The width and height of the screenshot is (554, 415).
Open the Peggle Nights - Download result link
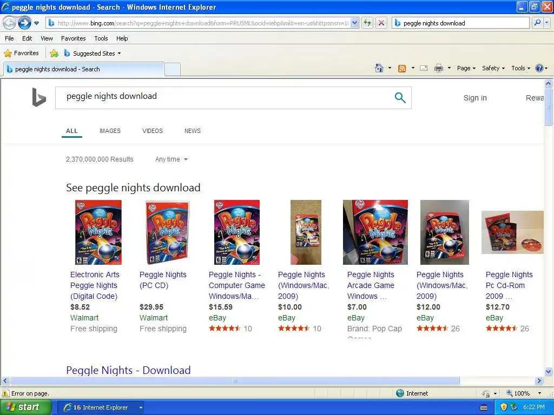[128, 370]
